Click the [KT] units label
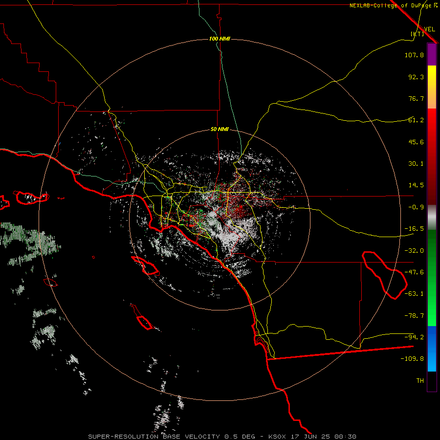The image size is (440, 440). pos(418,34)
